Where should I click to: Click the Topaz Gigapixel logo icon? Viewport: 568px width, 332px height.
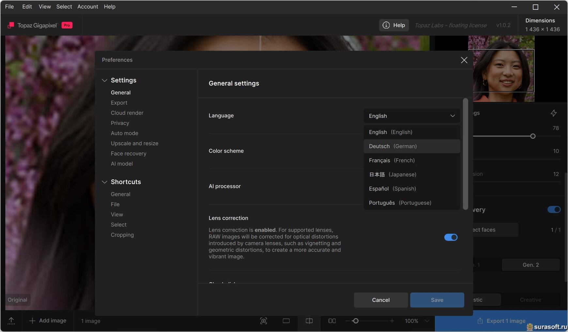[11, 25]
